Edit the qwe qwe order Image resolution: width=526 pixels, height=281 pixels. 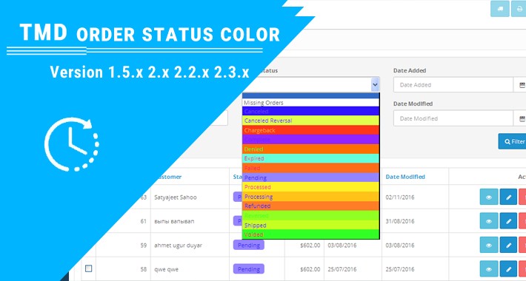508,269
